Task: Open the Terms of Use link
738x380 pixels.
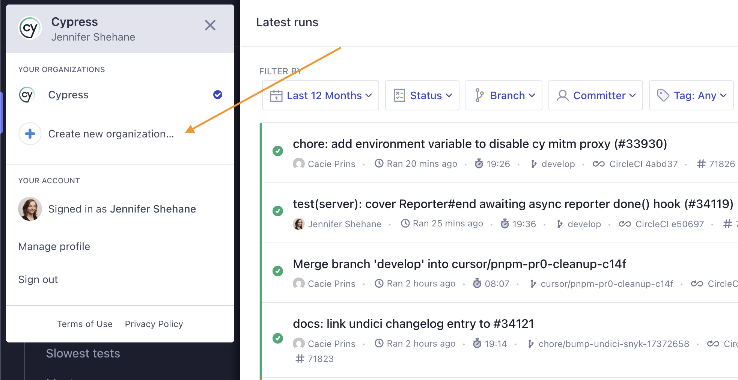Action: pyautogui.click(x=85, y=324)
